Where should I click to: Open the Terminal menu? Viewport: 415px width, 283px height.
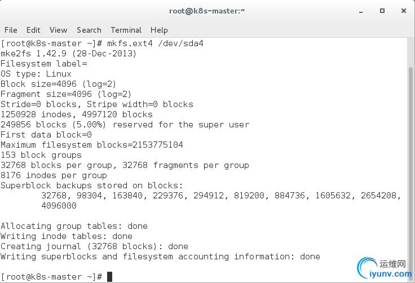click(x=126, y=30)
